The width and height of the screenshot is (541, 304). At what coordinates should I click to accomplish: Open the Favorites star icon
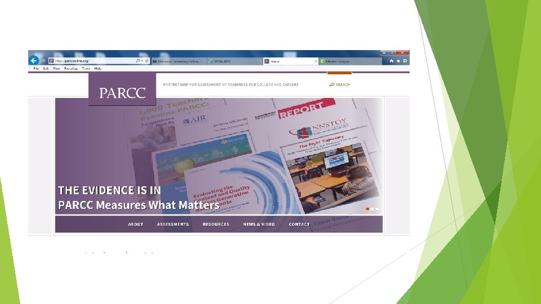398,61
